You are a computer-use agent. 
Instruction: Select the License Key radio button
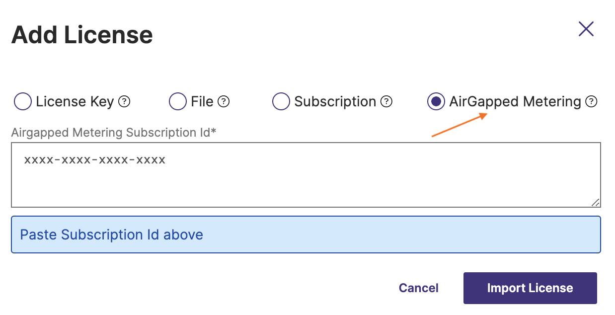[23, 102]
